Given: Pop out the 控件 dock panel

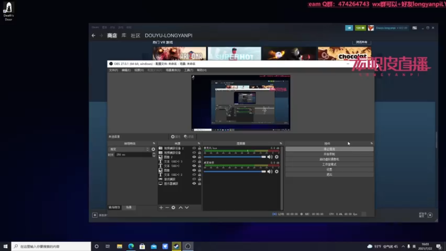Looking at the screenshot, I should [x=371, y=143].
